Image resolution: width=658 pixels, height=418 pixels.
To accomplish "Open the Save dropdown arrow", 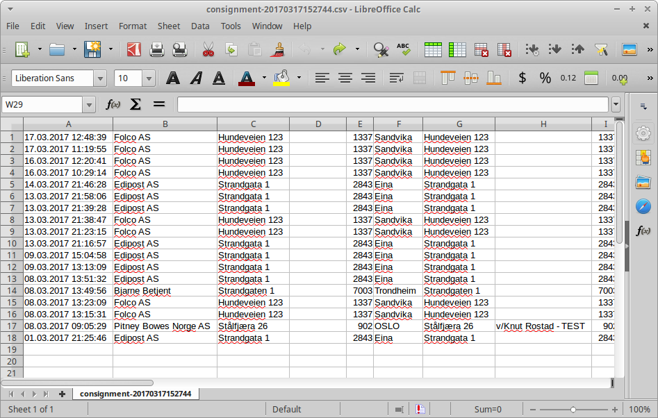I will [x=110, y=49].
